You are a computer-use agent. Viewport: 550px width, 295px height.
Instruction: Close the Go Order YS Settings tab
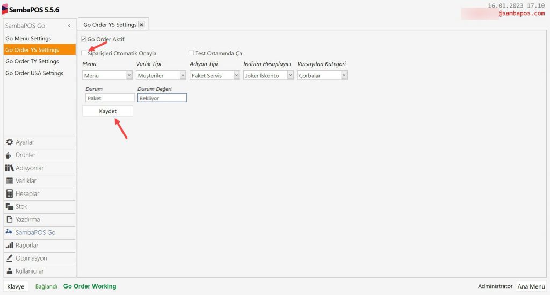141,25
